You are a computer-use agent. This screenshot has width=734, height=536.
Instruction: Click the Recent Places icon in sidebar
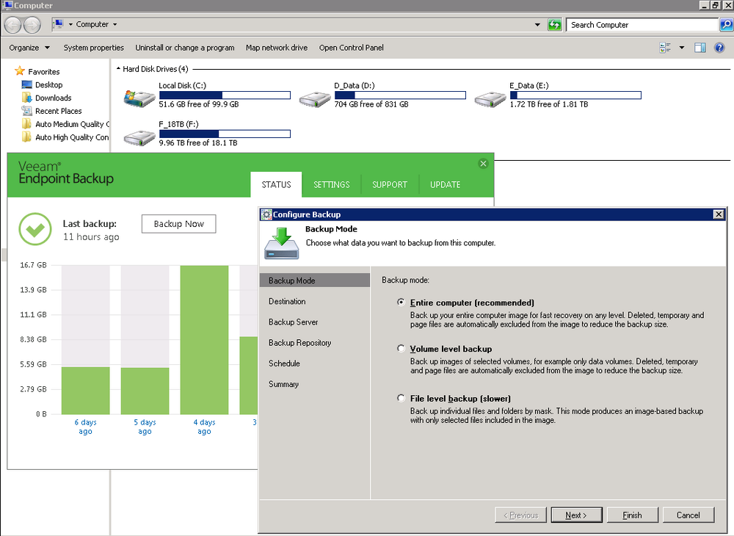coord(26,111)
